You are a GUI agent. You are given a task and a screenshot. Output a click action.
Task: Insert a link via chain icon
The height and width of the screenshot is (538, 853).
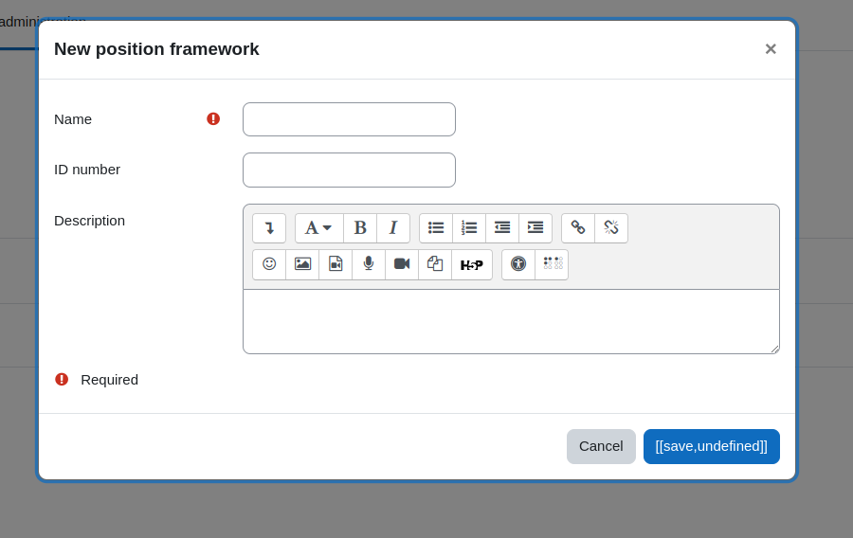click(578, 227)
